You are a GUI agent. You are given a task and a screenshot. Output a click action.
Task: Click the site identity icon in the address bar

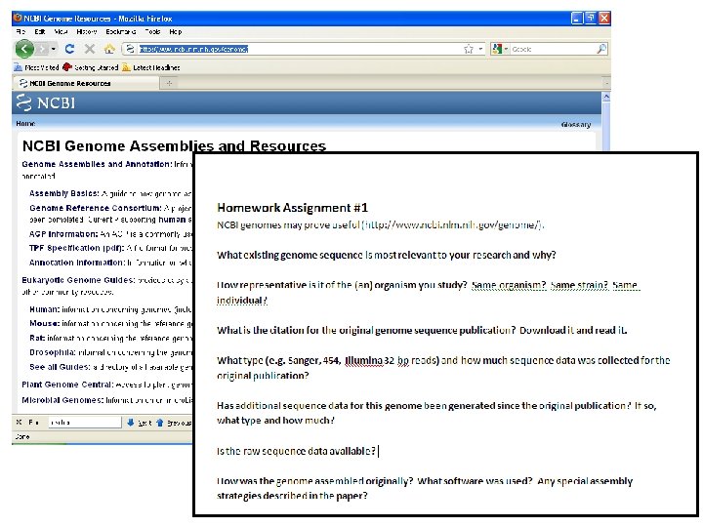click(x=130, y=49)
